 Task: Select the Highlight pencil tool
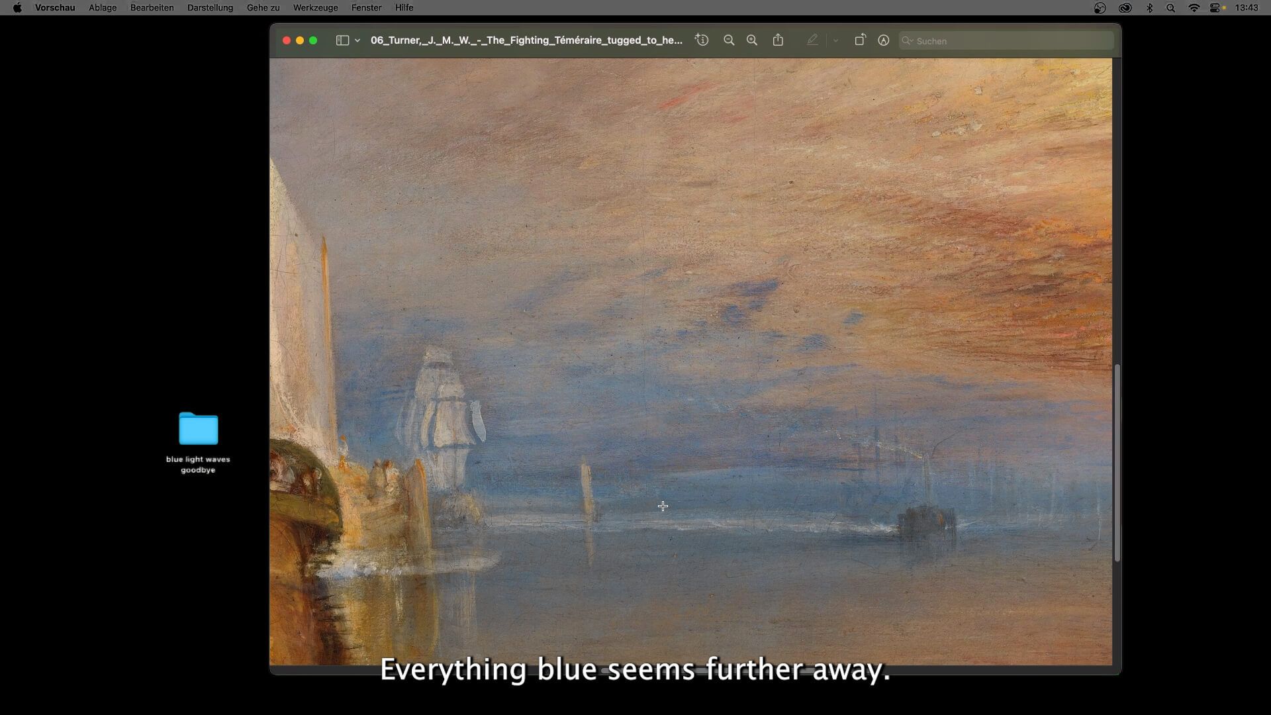pyautogui.click(x=812, y=40)
